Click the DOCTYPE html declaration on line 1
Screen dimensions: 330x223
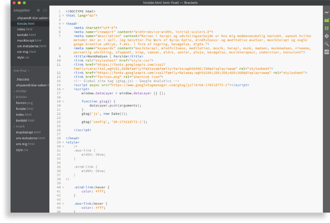pyautogui.click(x=80, y=11)
